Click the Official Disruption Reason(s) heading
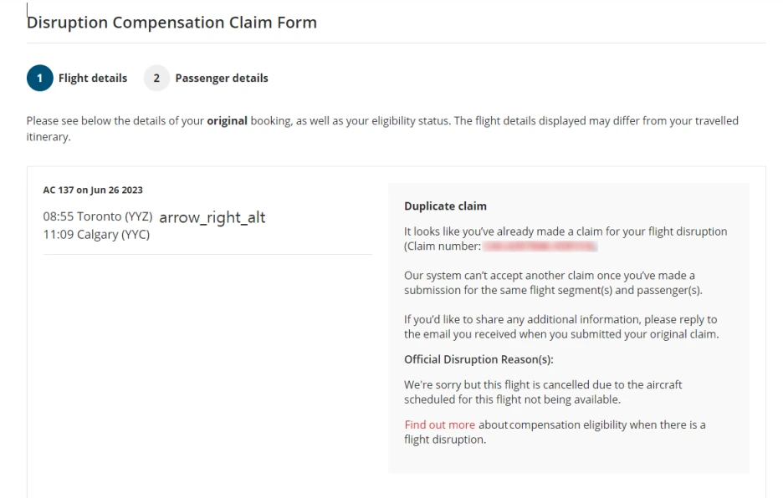Viewport: 783px width, 498px height. (x=478, y=360)
